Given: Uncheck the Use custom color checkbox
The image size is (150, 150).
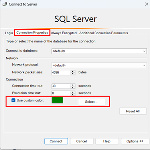Looking at the screenshot, I should [14, 100].
